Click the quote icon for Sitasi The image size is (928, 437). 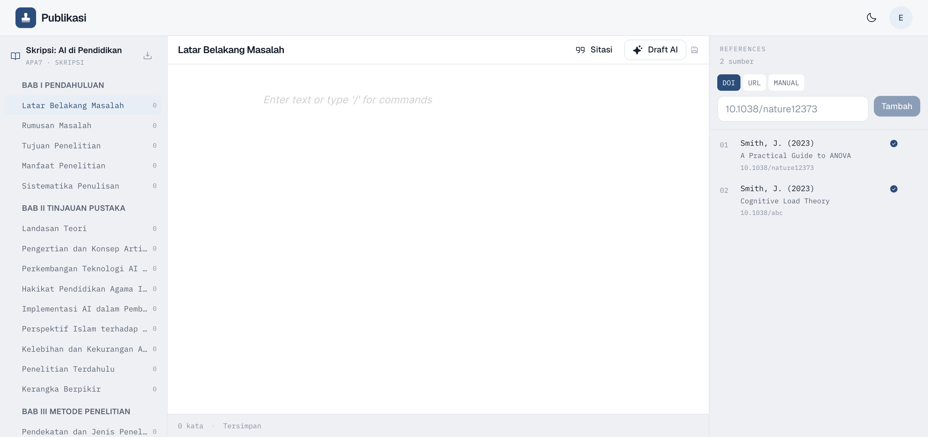point(580,50)
